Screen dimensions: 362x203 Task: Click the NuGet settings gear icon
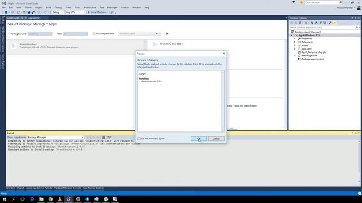click(x=167, y=34)
